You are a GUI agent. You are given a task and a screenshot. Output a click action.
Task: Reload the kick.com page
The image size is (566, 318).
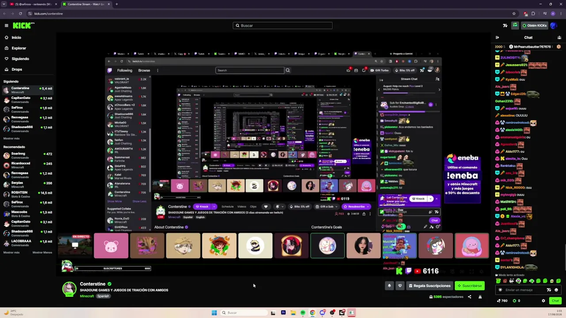[20, 14]
